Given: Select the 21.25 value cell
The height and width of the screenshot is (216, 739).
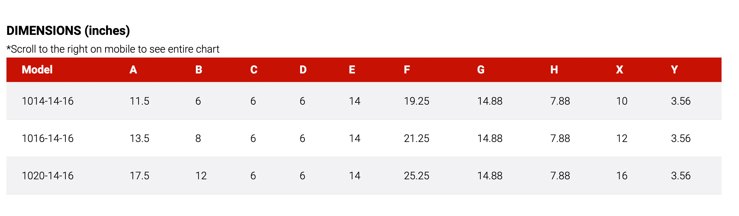Looking at the screenshot, I should (417, 138).
